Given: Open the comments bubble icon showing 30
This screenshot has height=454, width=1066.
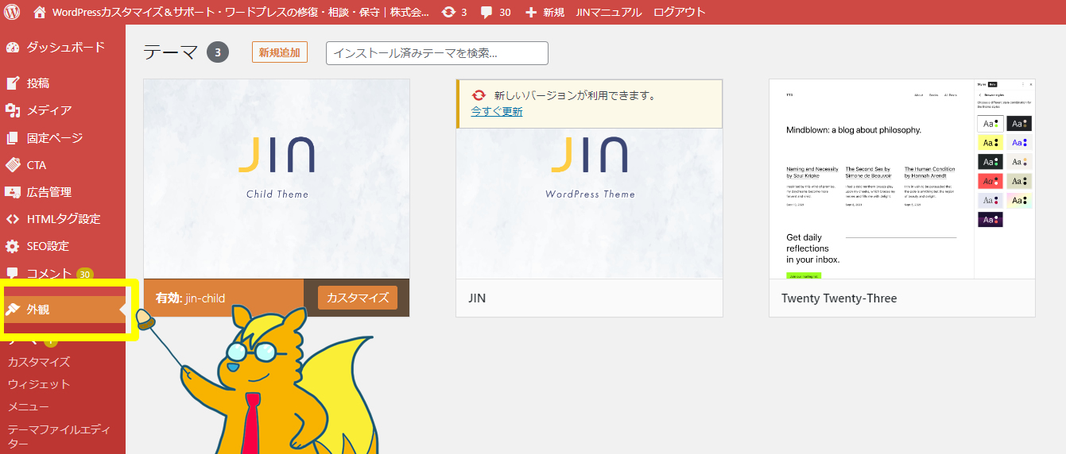Looking at the screenshot, I should pos(486,13).
